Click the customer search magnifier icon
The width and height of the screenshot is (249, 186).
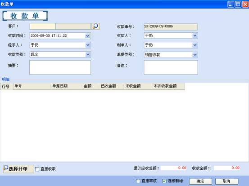[95, 26]
